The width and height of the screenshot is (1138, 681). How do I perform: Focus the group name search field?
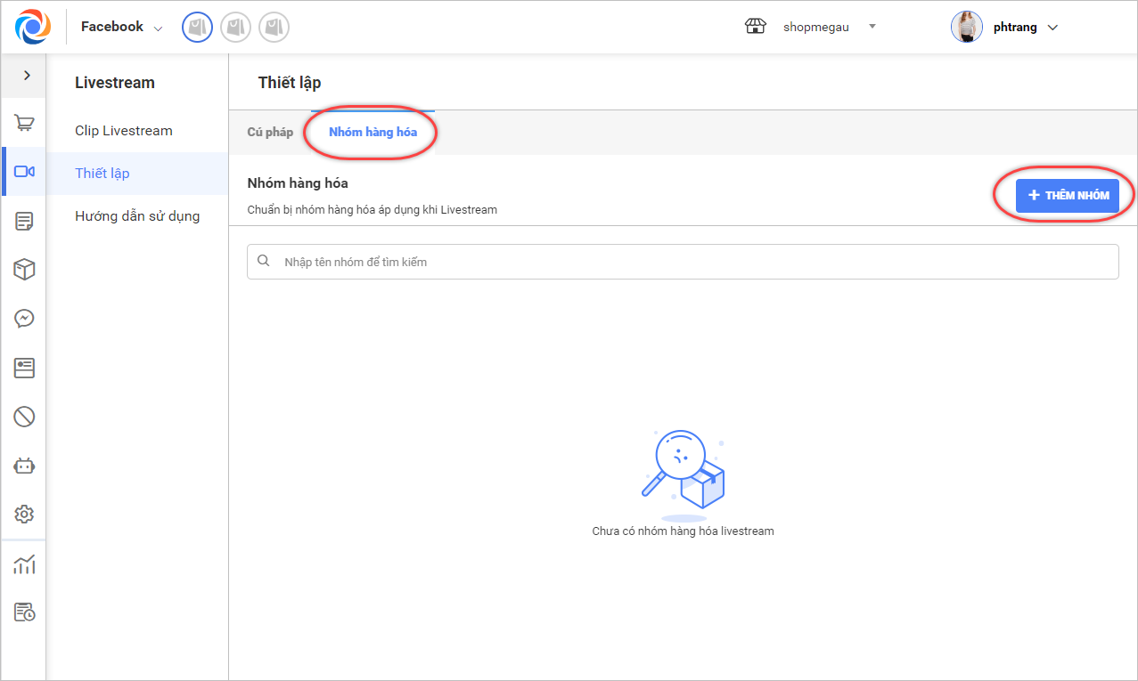click(683, 262)
